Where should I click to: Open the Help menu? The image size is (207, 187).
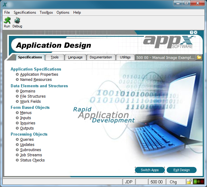[77, 12]
